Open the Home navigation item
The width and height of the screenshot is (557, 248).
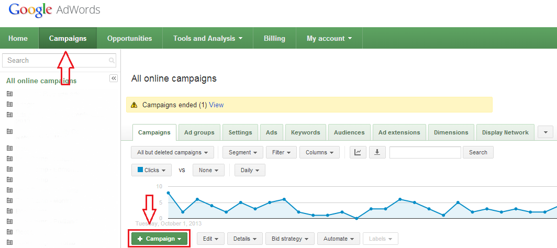coord(18,38)
